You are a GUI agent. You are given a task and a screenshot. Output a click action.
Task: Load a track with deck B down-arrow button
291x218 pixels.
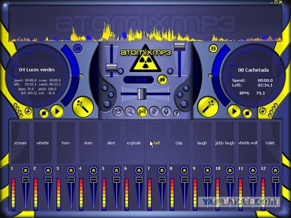click(x=263, y=111)
